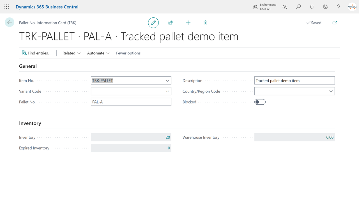This screenshot has height=202, width=359.
Task: Click into the Description field
Action: (x=294, y=81)
